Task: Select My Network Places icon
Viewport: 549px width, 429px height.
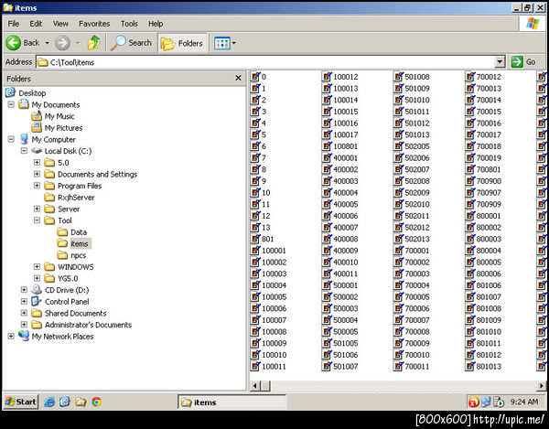Action: pos(24,336)
